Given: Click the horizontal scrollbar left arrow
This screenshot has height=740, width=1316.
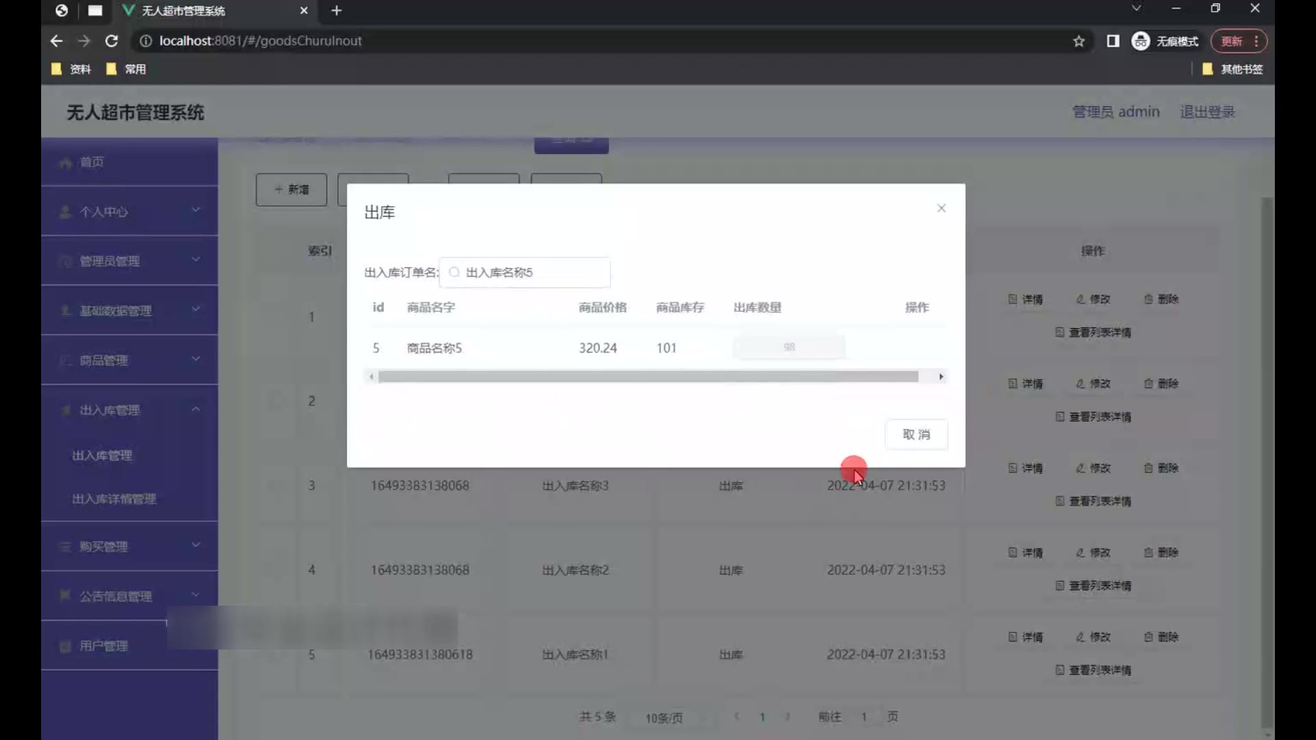Looking at the screenshot, I should coord(371,377).
